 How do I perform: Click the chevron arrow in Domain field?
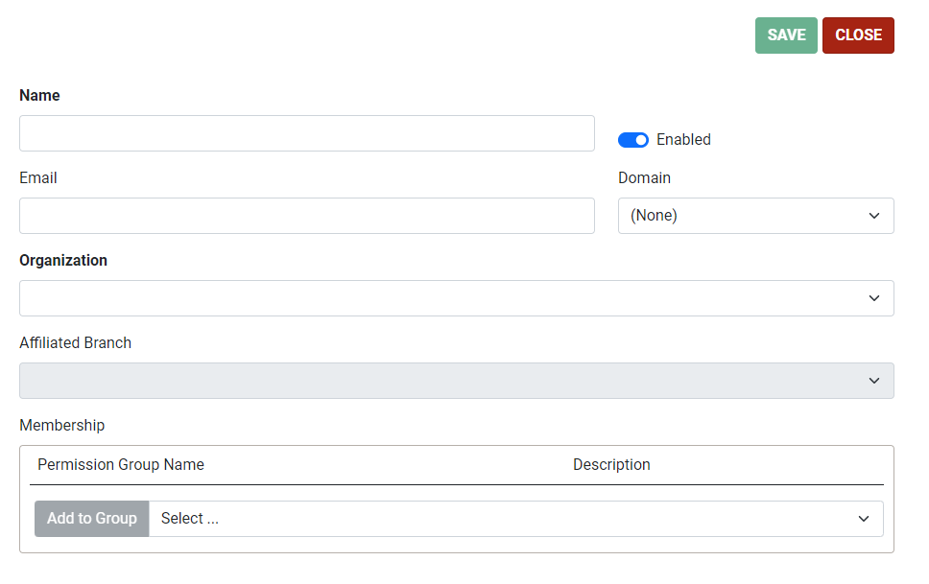tap(874, 216)
